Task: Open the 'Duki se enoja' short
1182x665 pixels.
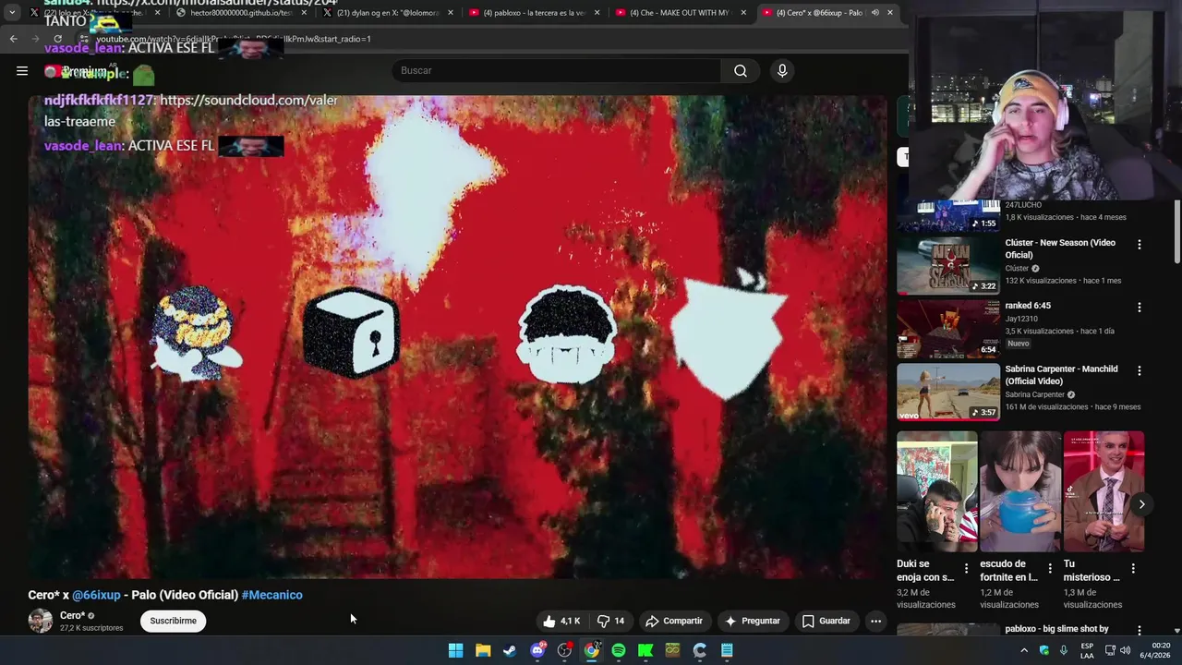Action: tap(936, 491)
